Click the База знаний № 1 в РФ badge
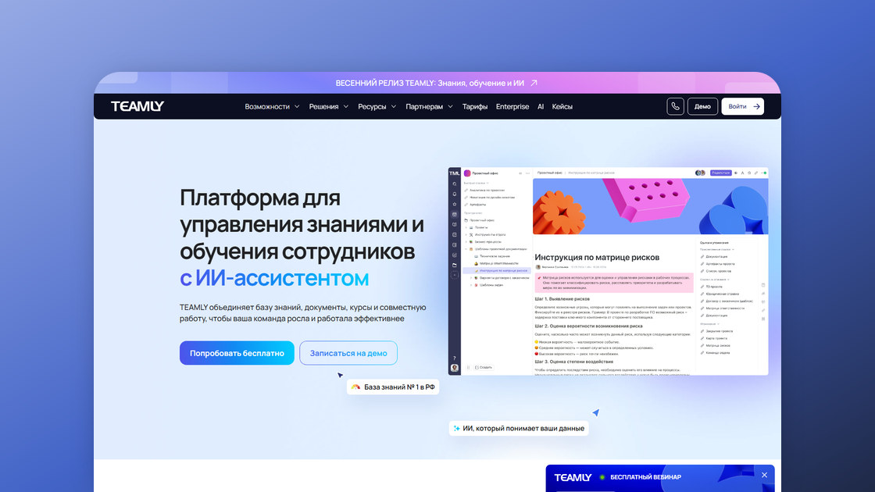875x492 pixels. 393,387
